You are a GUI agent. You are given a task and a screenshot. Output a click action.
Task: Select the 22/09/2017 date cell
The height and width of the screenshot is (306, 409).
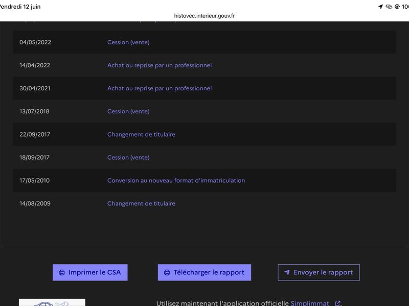[35, 134]
